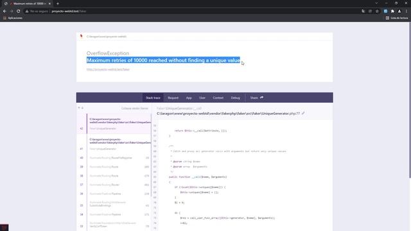Reload the current page

tap(19, 12)
